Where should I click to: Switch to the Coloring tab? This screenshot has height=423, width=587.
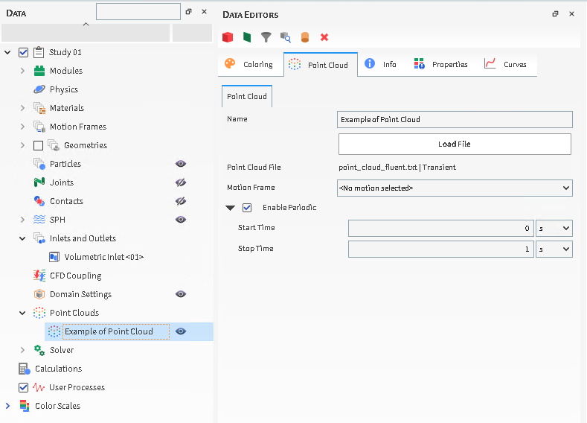pos(250,65)
